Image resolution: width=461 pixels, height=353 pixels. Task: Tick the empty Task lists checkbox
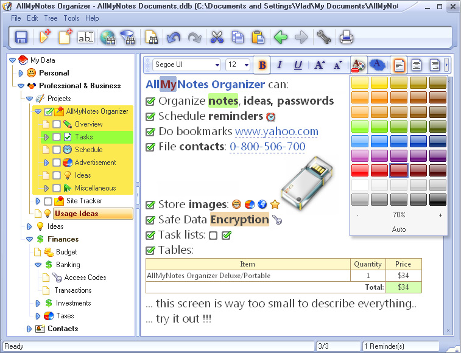[213, 236]
